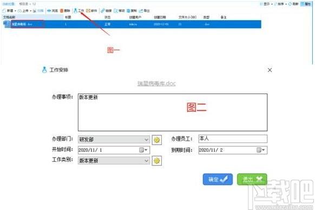Click the 上传 (Upload) toolbar button
Screen dimensions: 315x210
click(23, 11)
